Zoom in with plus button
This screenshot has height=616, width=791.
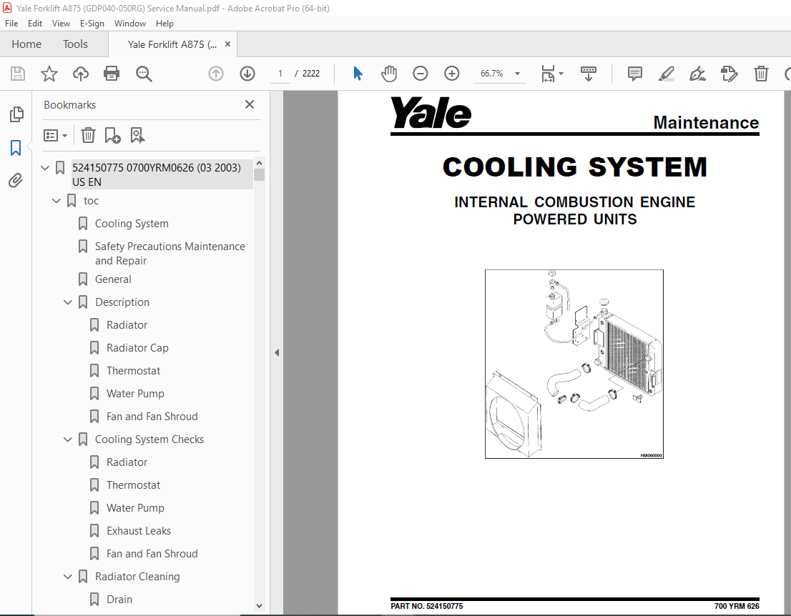(x=451, y=74)
